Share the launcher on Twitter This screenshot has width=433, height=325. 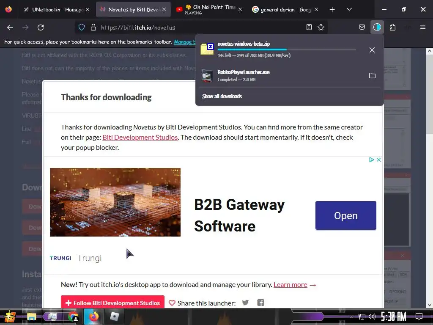click(x=245, y=303)
